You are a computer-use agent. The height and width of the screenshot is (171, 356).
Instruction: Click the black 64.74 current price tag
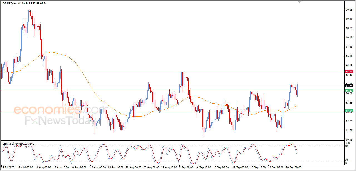349,85
